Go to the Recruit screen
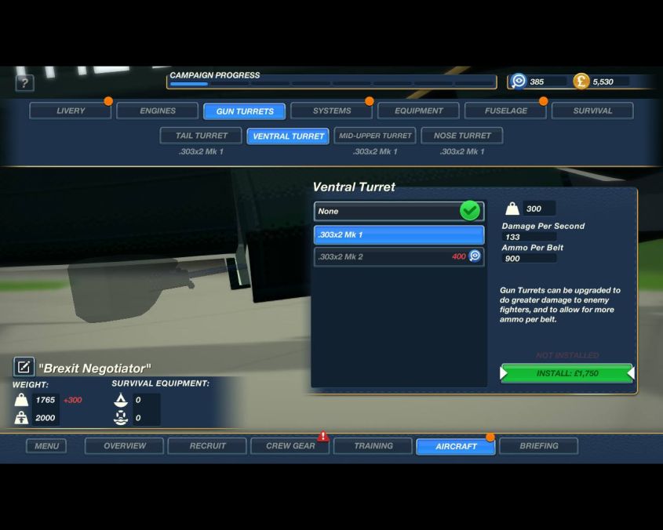This screenshot has width=663, height=530. click(x=207, y=446)
